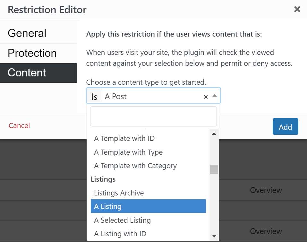The image size is (307, 242).
Task: Click the Cancel link
Action: pyautogui.click(x=19, y=125)
